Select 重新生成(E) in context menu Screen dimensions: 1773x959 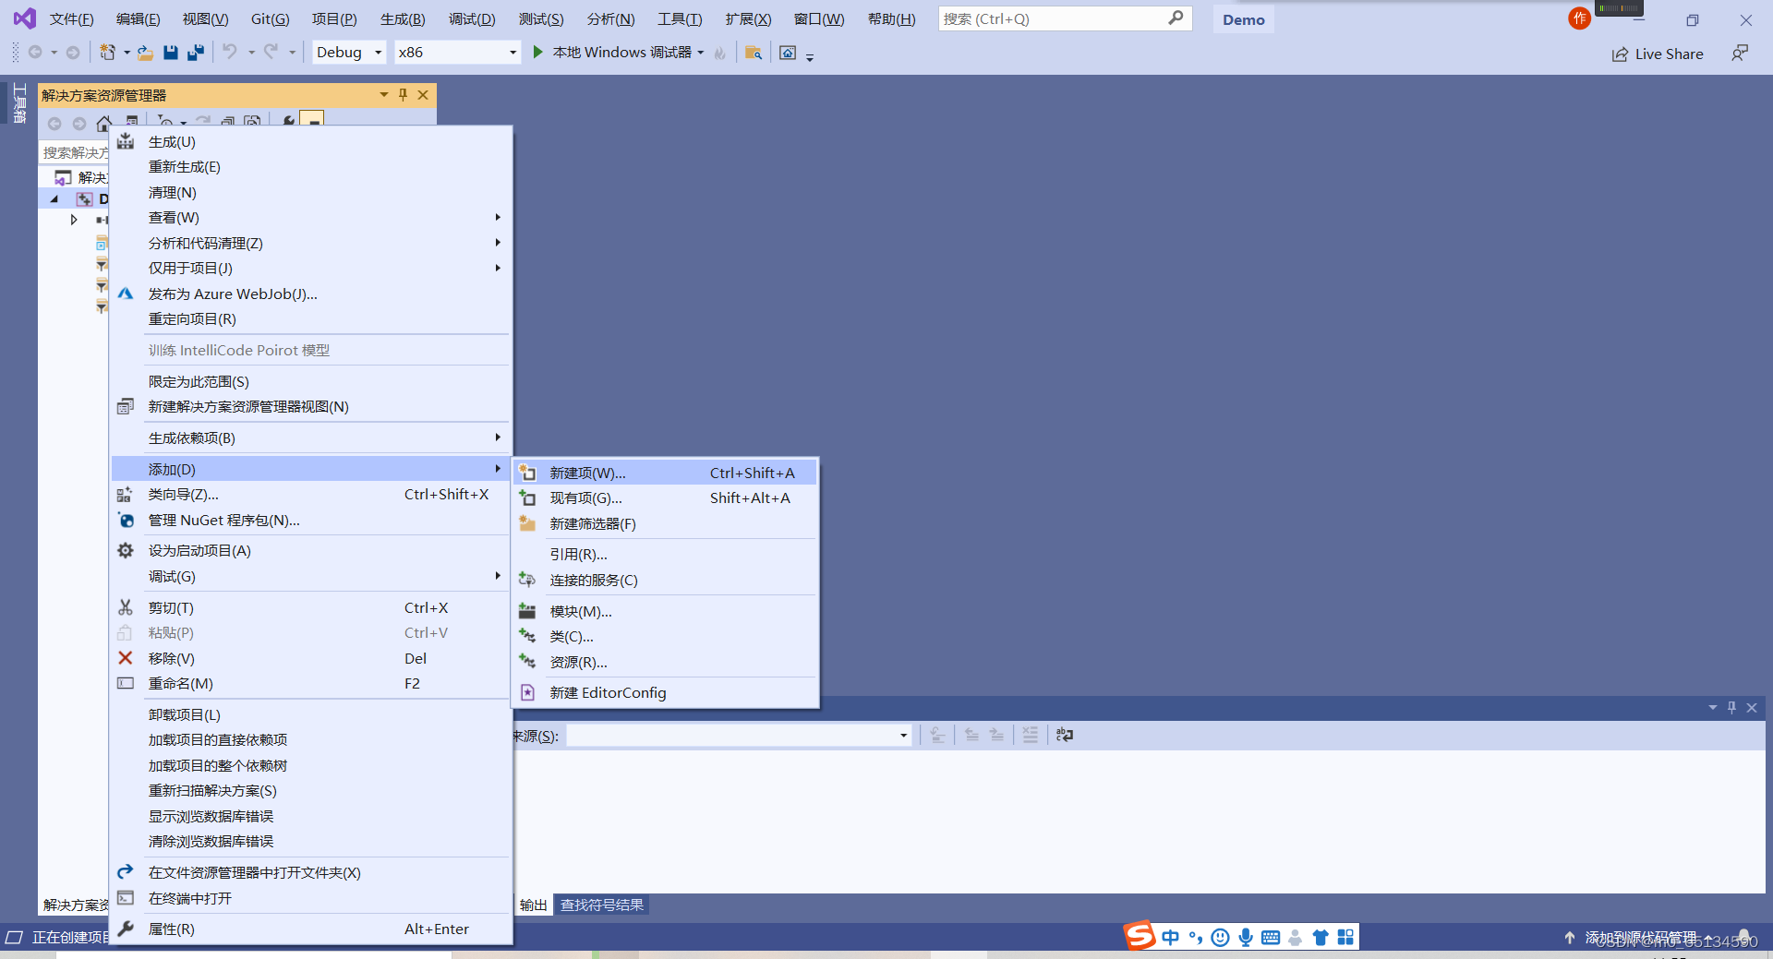coord(310,166)
